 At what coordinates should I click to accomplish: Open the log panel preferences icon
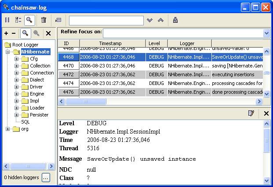[18, 20]
